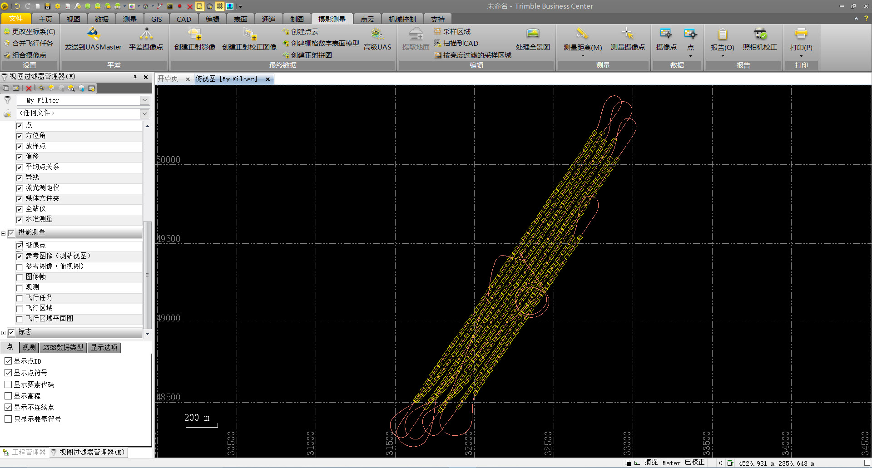
Task: Open the 文件 menu
Action: [15, 19]
